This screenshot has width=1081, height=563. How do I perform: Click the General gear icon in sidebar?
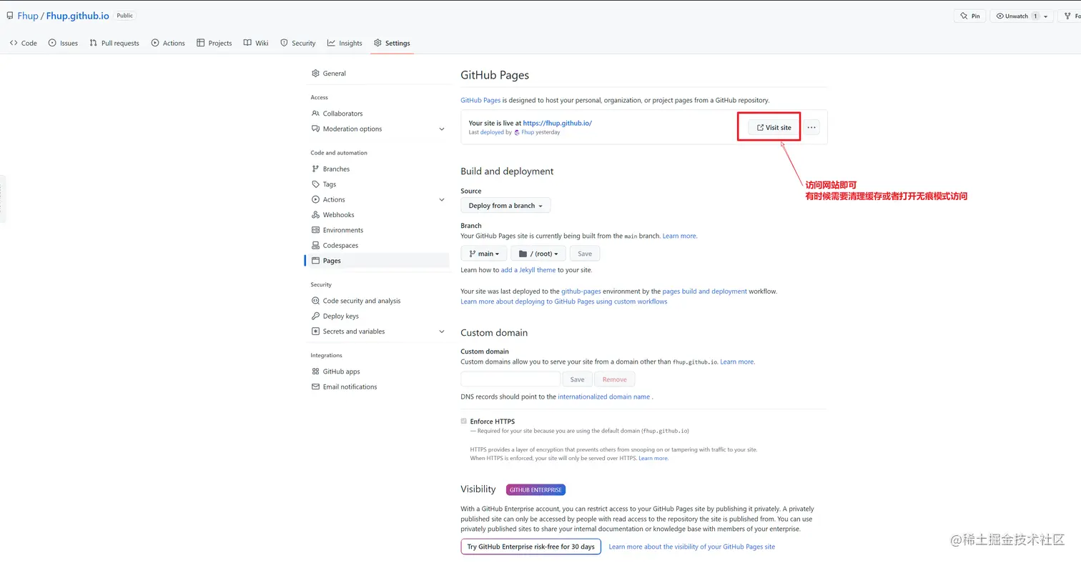coord(315,73)
